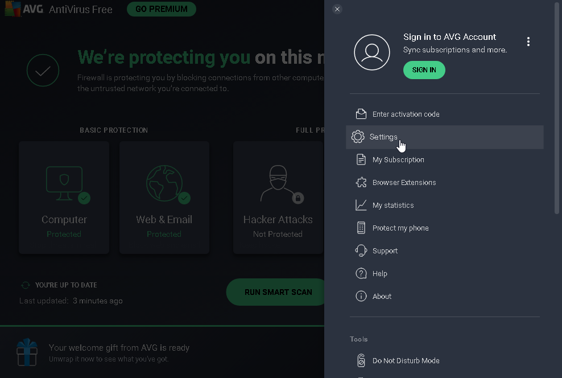Open the Hacker Attacks protection tile
The image size is (562, 378).
click(278, 198)
